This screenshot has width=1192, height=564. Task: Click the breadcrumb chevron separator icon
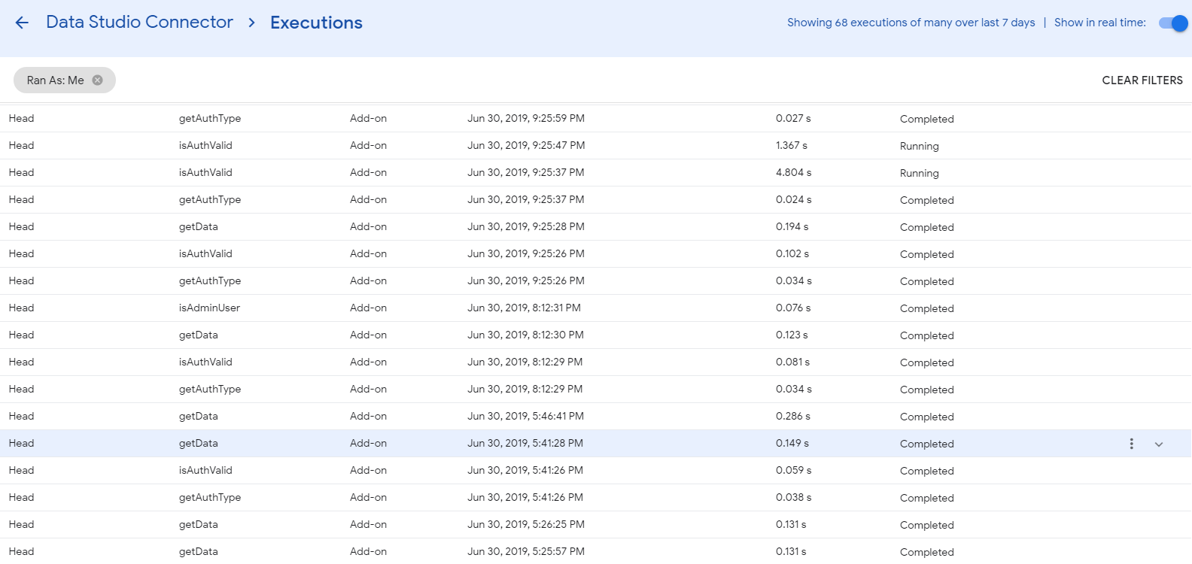pos(252,23)
